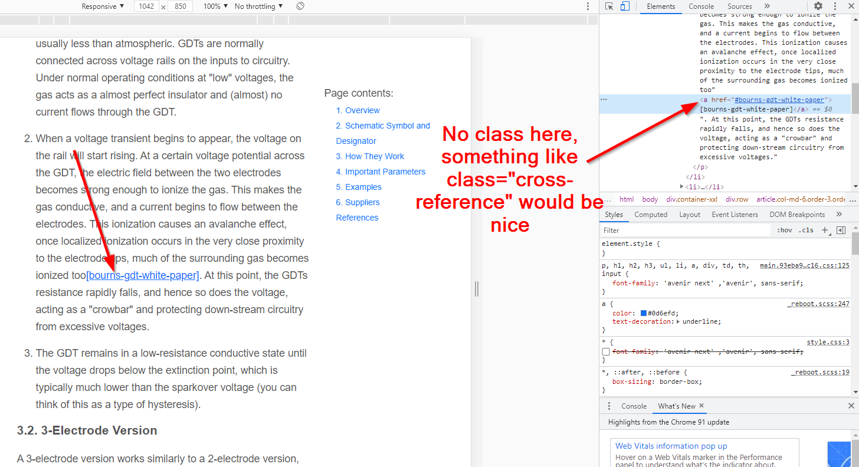859x467 pixels.
Task: Switch to the Computed tab
Action: tap(651, 214)
